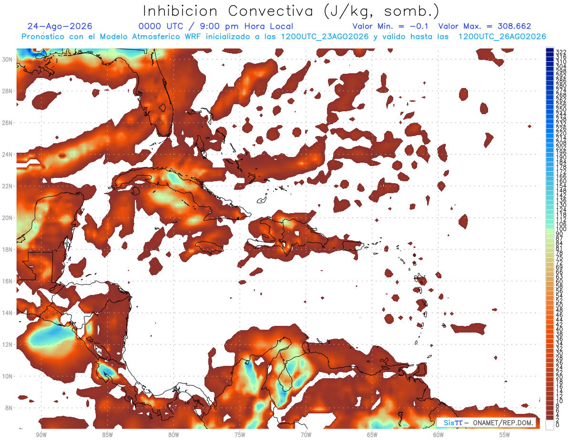The height and width of the screenshot is (441, 572).
Task: Click the 90W longitude label
Action: coord(41,435)
